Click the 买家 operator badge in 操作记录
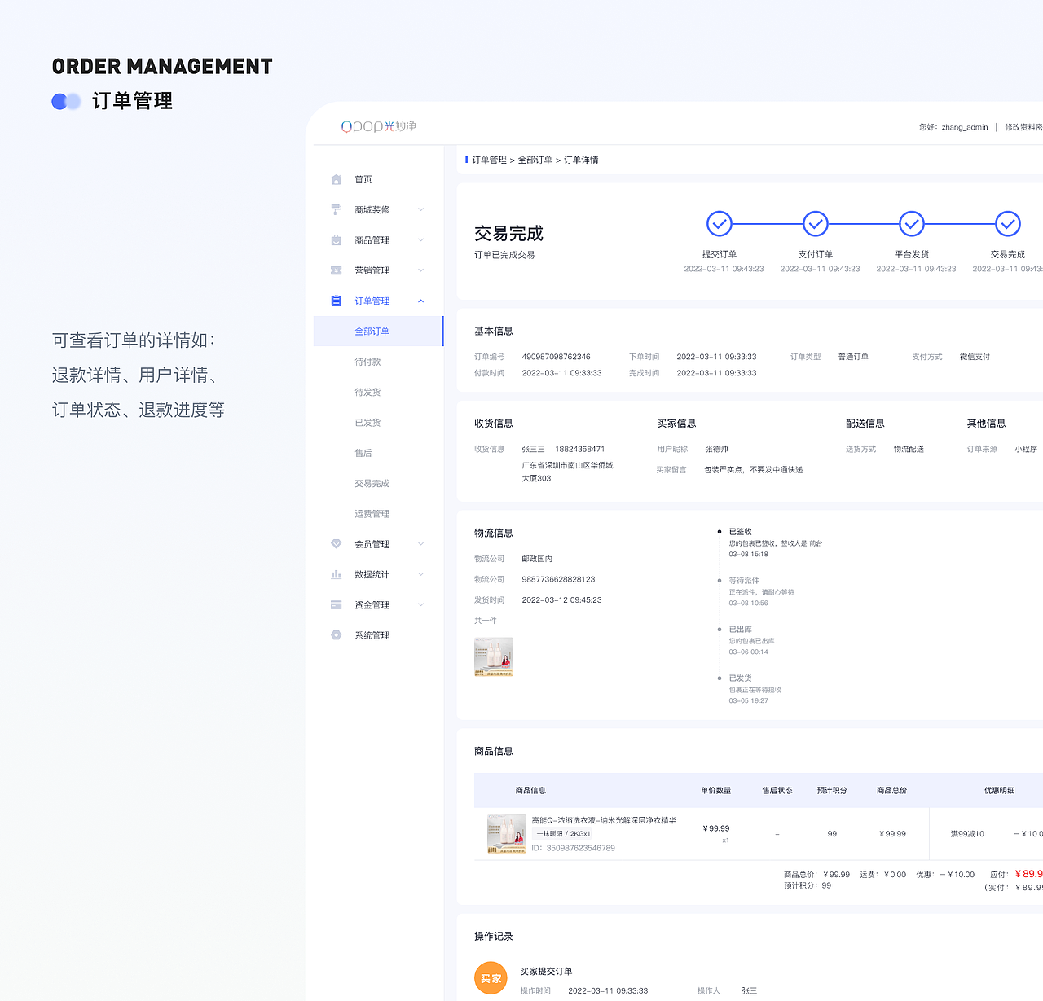 491,977
